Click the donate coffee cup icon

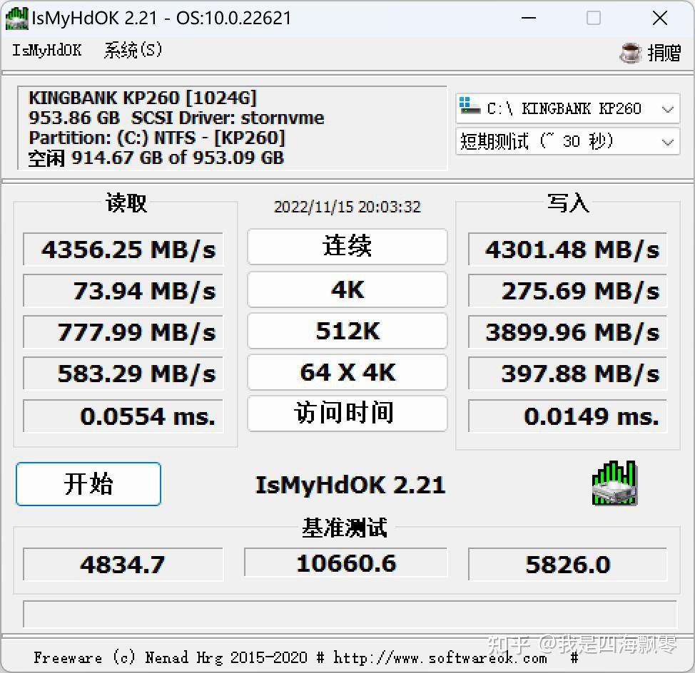pyautogui.click(x=631, y=53)
